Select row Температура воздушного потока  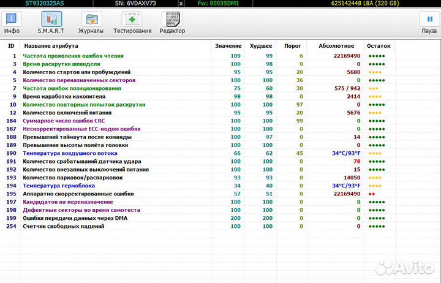tap(197, 153)
